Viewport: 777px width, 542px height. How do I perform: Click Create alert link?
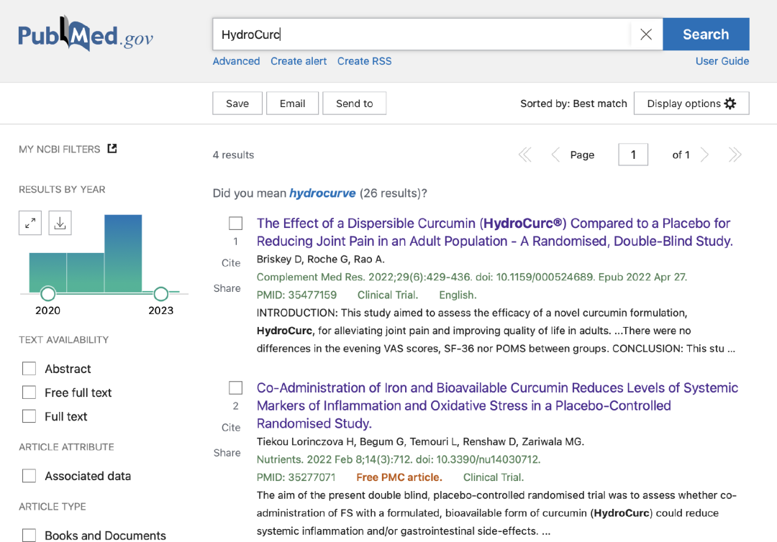299,61
